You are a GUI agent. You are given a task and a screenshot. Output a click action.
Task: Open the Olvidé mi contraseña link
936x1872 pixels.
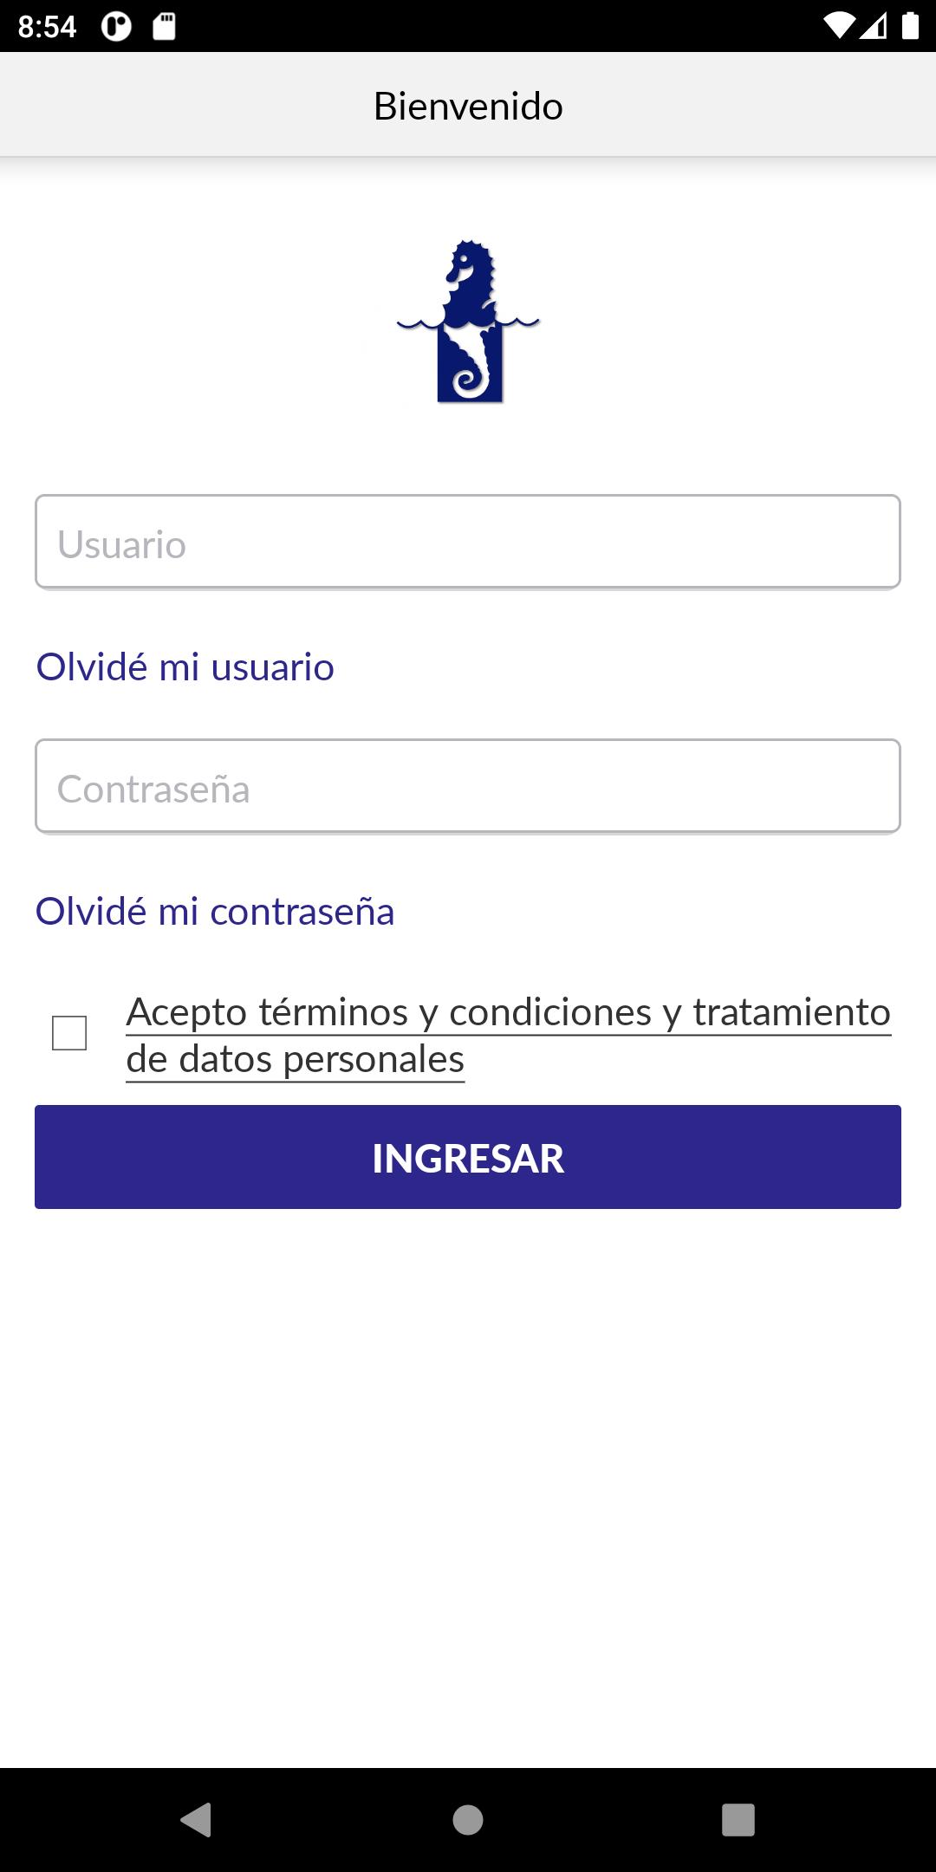pos(215,912)
